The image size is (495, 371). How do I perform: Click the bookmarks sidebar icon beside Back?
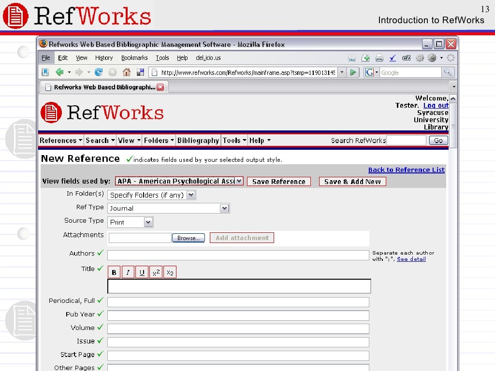coord(45,72)
